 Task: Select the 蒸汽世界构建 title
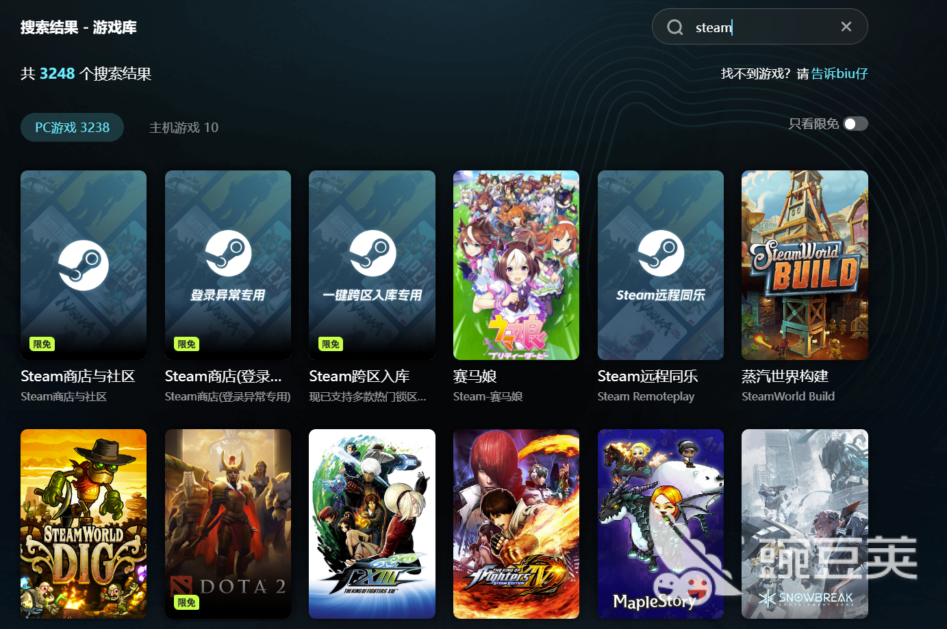click(x=785, y=376)
